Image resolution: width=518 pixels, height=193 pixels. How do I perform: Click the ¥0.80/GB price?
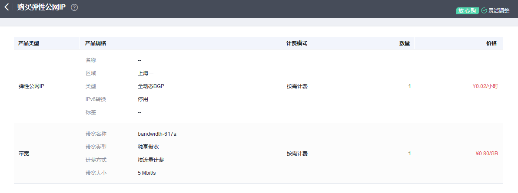click(487, 154)
